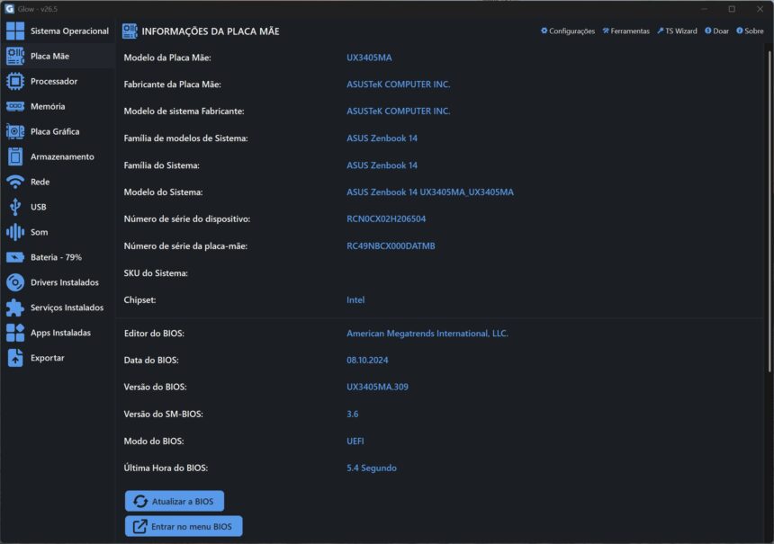
Task: Switch to Drivers Instalados section
Action: tap(65, 282)
